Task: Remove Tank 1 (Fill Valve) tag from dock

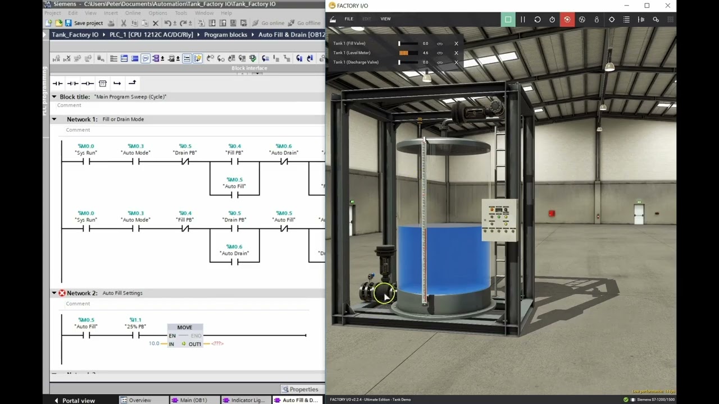Action: click(x=456, y=43)
